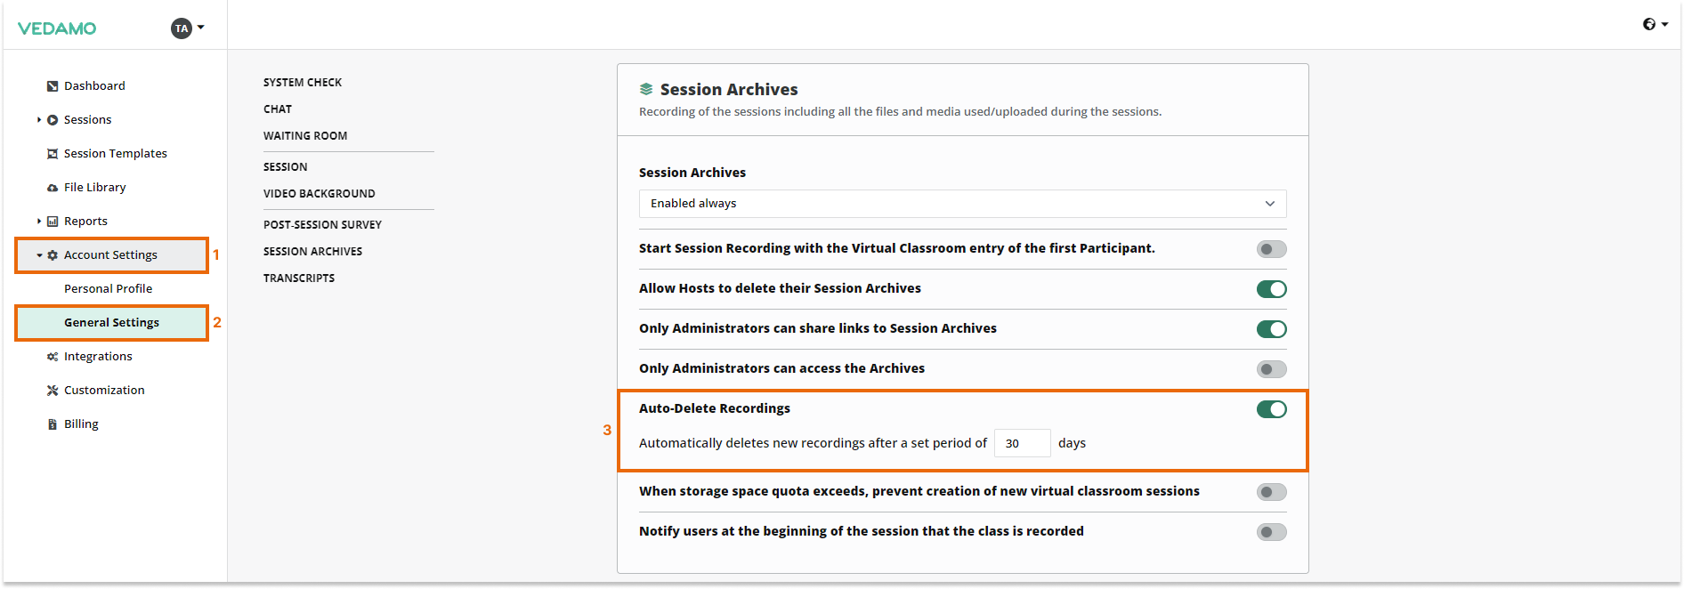
Task: Open SYSTEM CHECK settings section
Action: pos(303,83)
